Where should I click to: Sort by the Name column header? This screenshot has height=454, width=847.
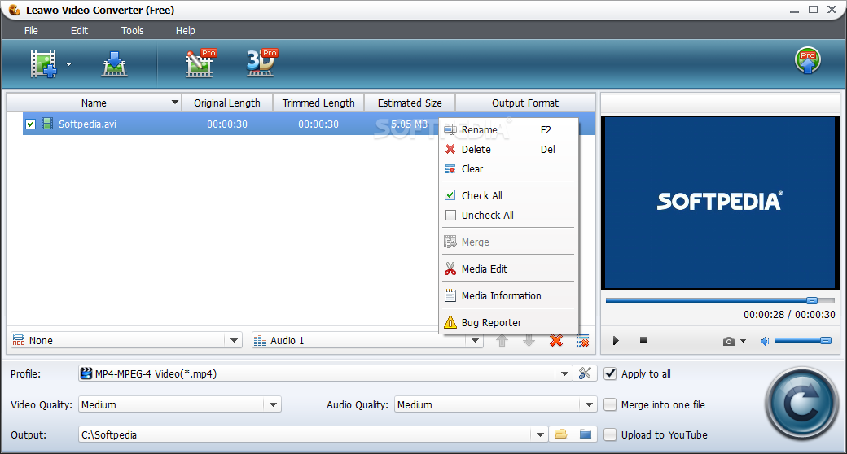click(94, 103)
